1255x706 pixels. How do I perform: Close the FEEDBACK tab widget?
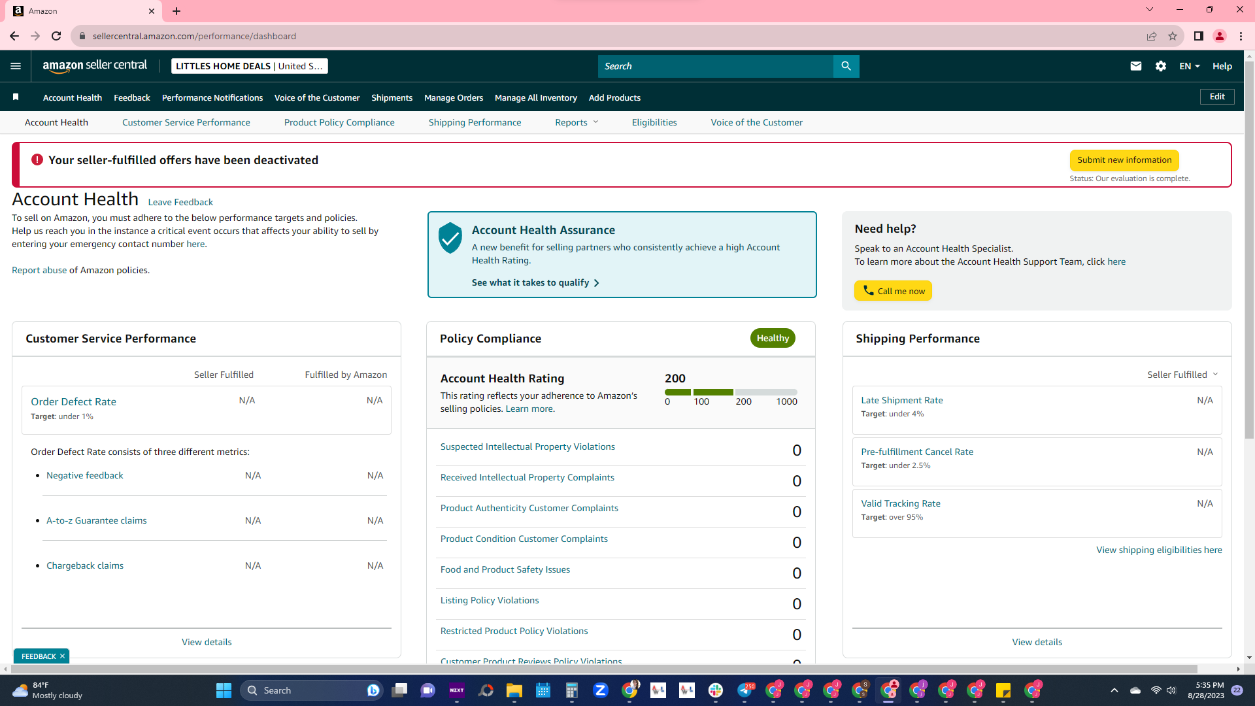62,656
